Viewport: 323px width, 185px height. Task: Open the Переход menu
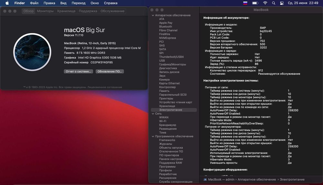(x=78, y=3)
